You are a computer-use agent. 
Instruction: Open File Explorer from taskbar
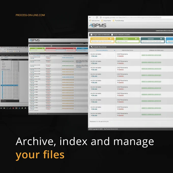pos(4,108)
